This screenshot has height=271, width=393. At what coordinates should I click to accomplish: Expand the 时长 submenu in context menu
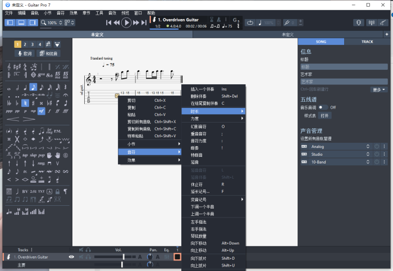pos(213,111)
